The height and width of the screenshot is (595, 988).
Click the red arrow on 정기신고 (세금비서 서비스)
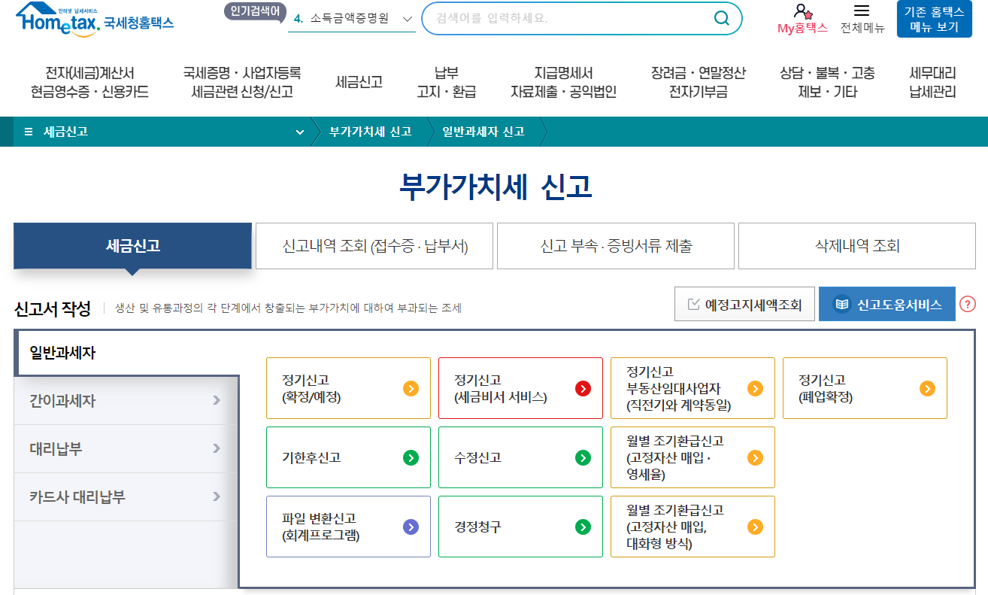coord(582,388)
